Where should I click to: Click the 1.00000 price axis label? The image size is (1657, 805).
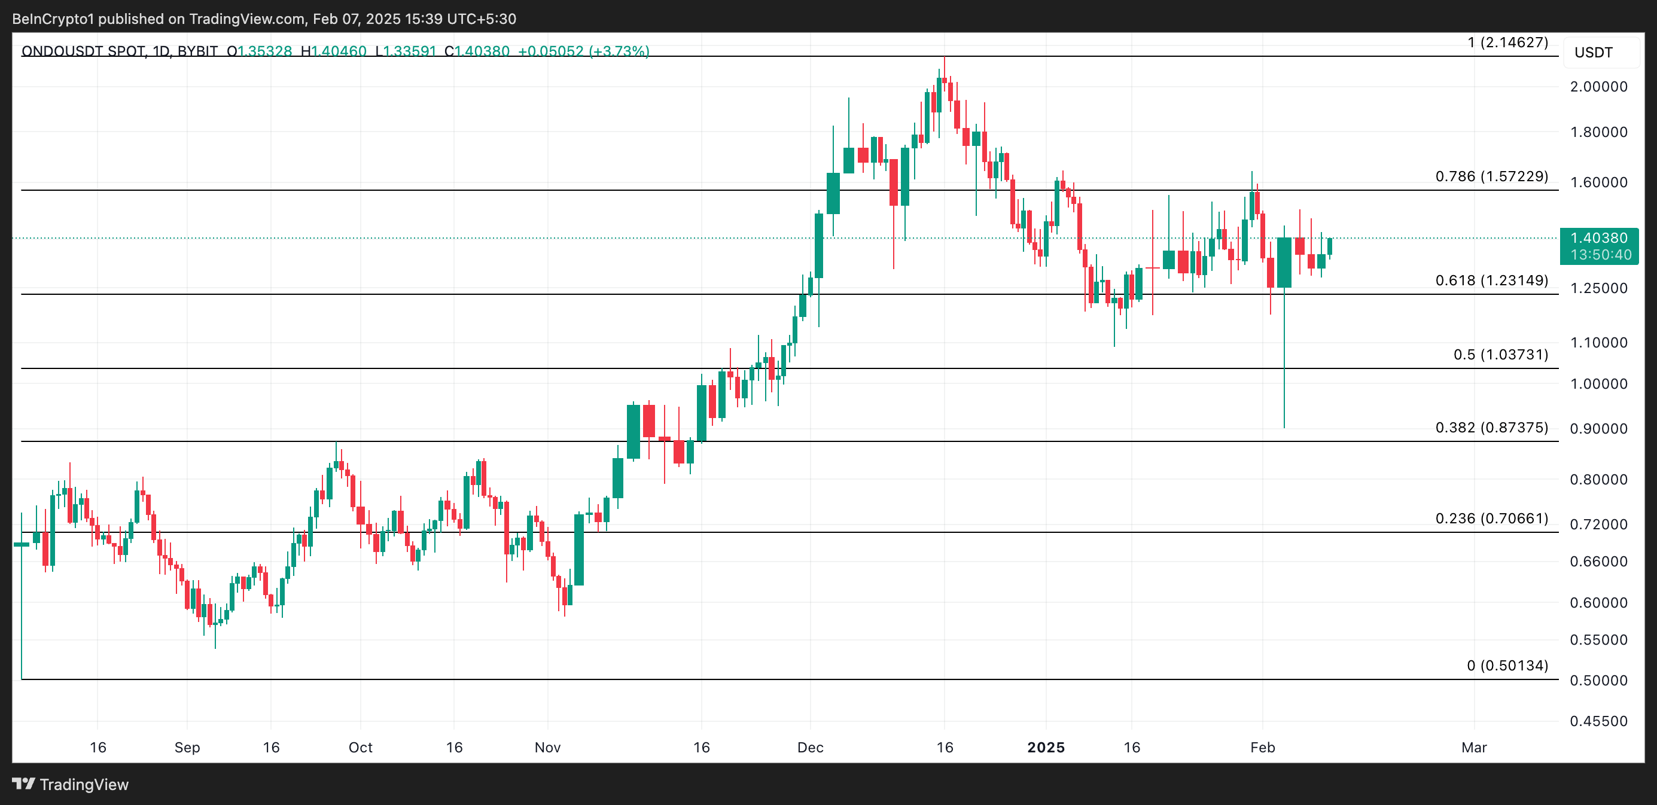coord(1598,384)
